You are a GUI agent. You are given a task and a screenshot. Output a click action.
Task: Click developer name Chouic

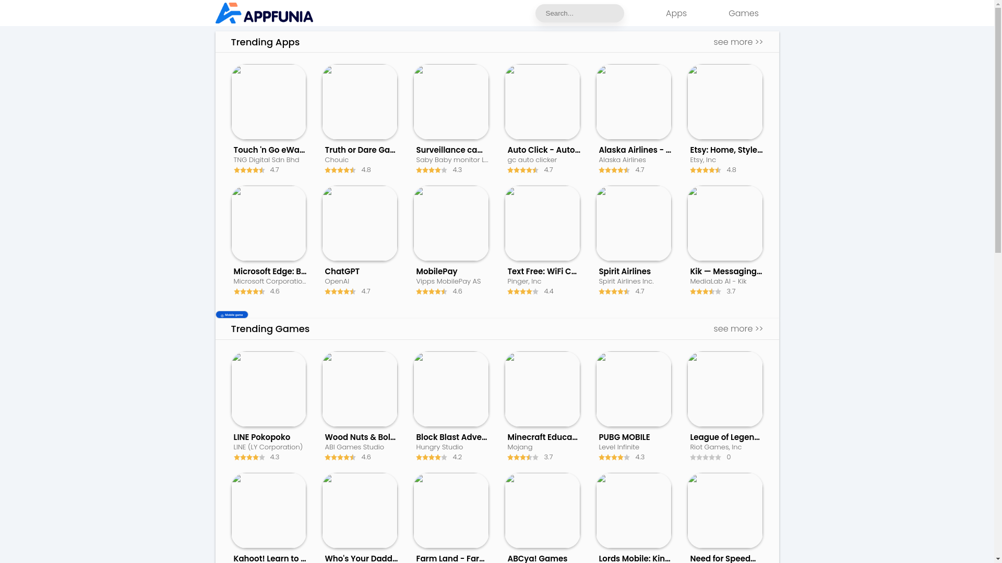tap(337, 160)
